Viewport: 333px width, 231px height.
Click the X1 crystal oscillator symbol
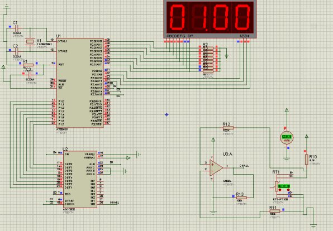click(30, 41)
